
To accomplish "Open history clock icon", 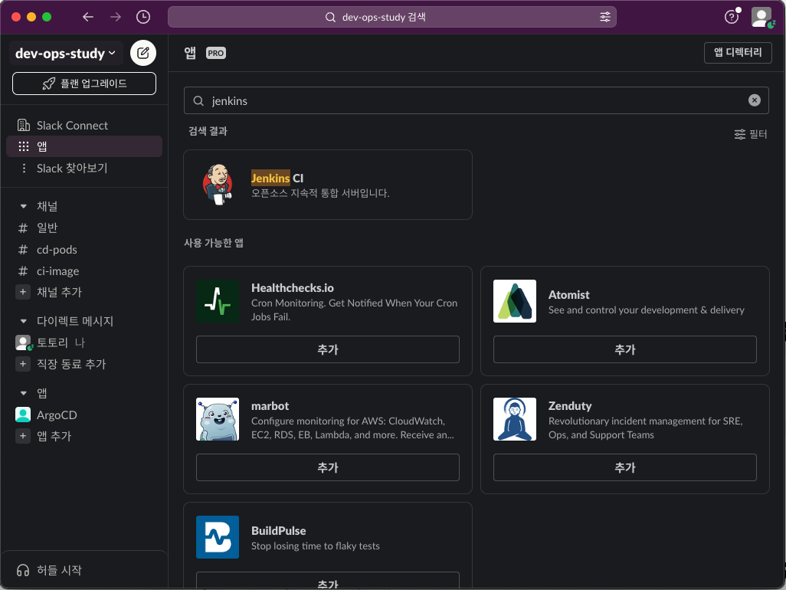I will click(143, 17).
